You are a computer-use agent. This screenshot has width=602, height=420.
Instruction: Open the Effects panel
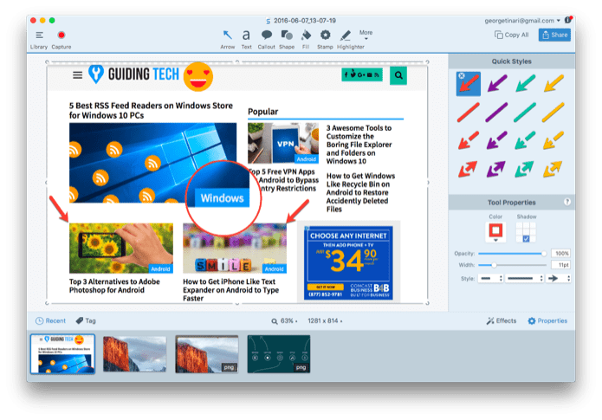pyautogui.click(x=502, y=321)
